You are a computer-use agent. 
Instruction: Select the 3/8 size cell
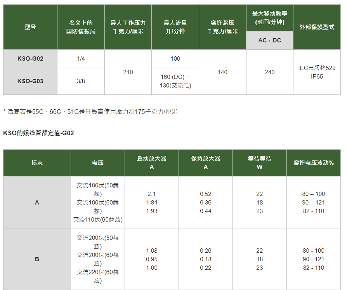click(x=81, y=81)
